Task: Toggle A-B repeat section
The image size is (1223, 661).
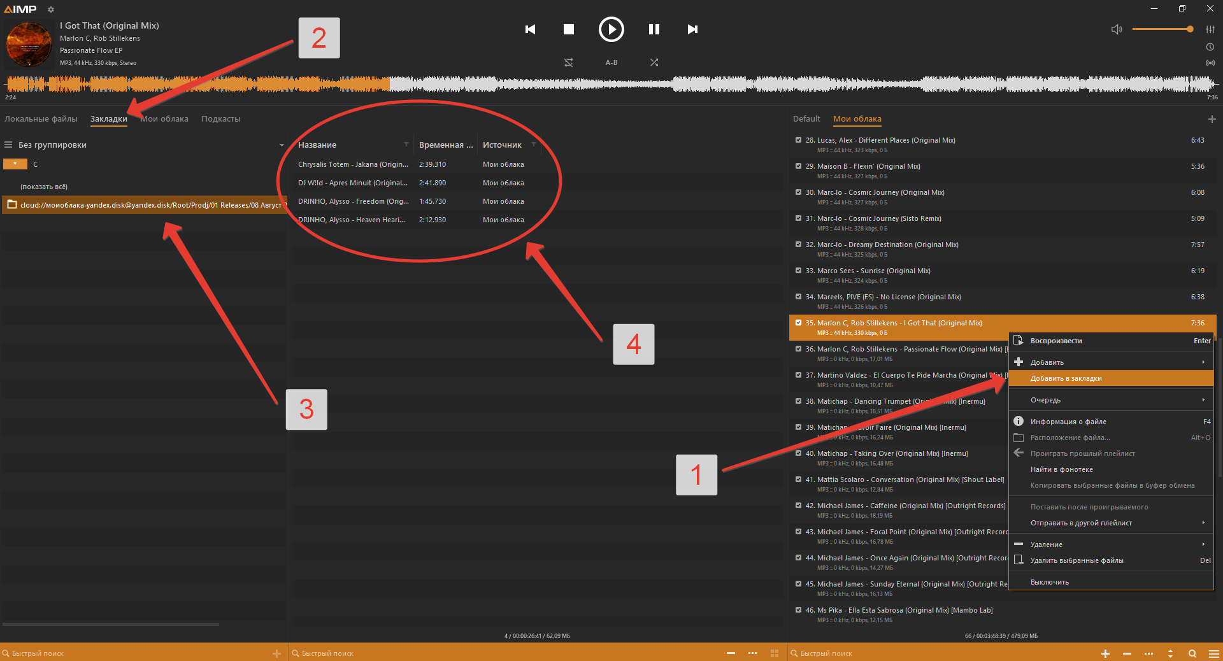Action: (611, 62)
